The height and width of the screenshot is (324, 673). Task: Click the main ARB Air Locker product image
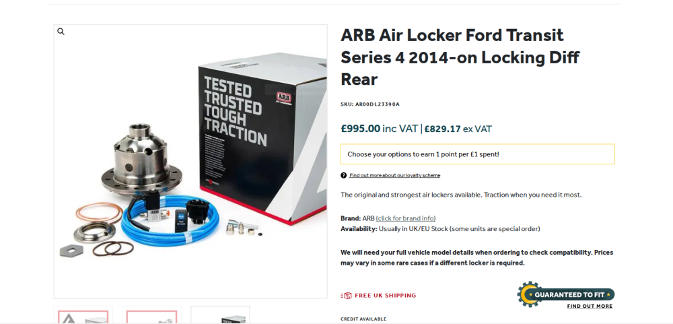click(190, 162)
